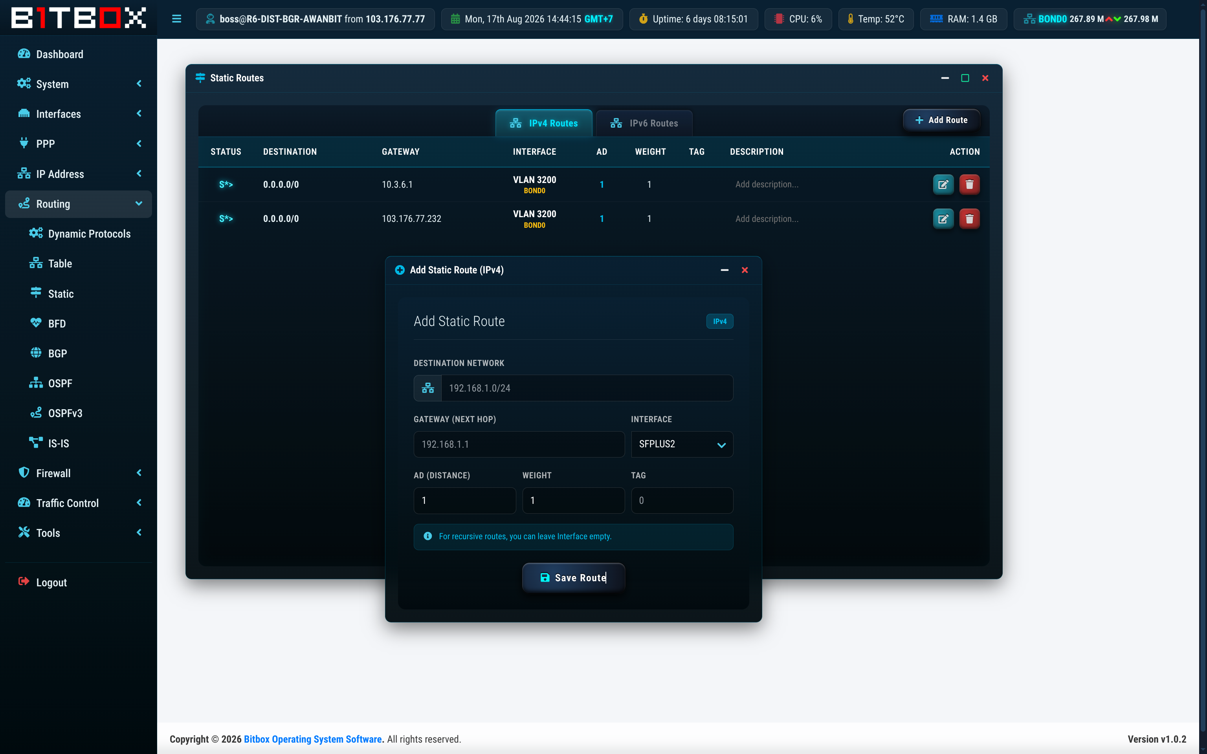
Task: Click the Tag input field
Action: click(x=682, y=500)
